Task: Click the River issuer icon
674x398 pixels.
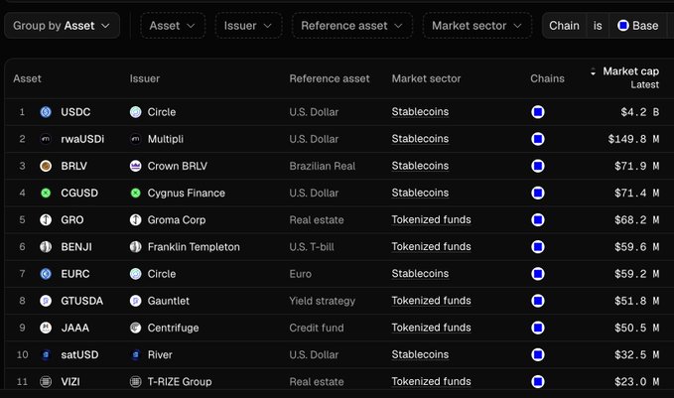Action: (135, 354)
